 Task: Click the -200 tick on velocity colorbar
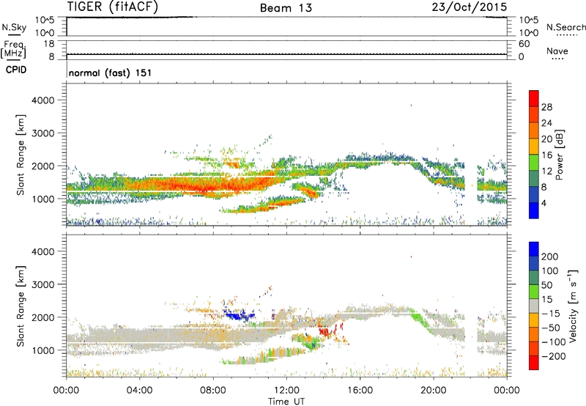click(554, 356)
